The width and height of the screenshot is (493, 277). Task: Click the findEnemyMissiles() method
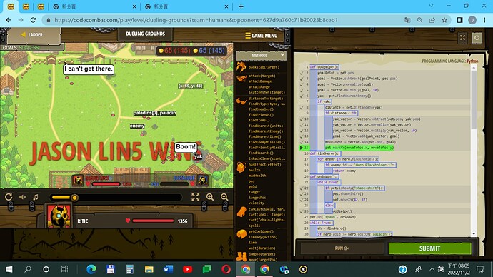click(x=267, y=142)
